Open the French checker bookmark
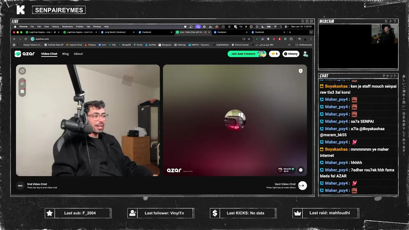This screenshot has height=230, width=409. tap(240, 45)
